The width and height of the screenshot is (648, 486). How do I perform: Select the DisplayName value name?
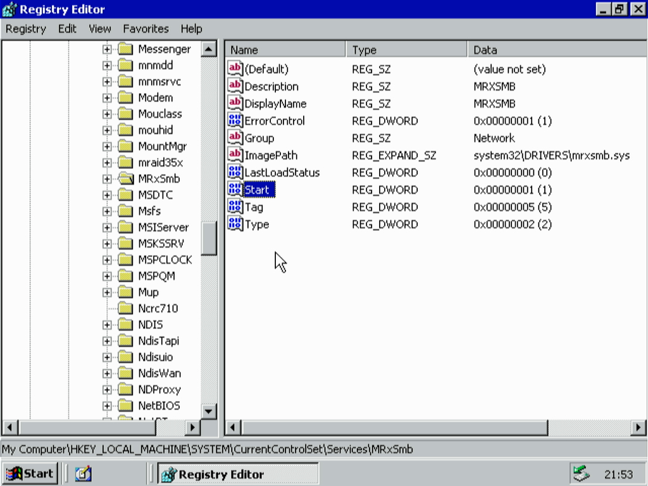tap(276, 104)
